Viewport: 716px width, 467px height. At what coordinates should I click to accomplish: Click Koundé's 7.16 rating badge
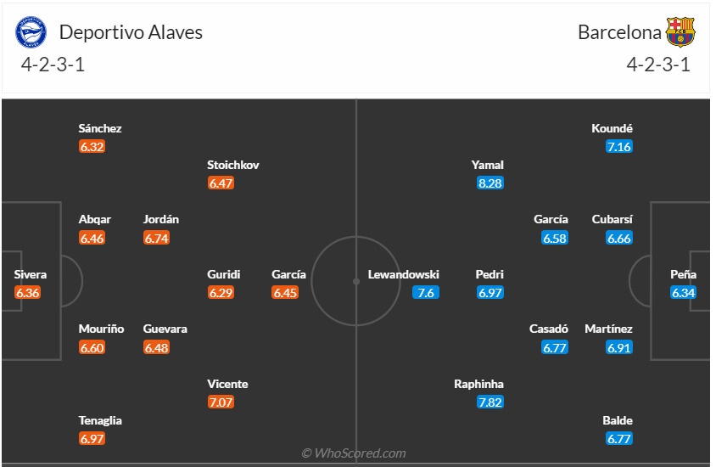tap(619, 146)
